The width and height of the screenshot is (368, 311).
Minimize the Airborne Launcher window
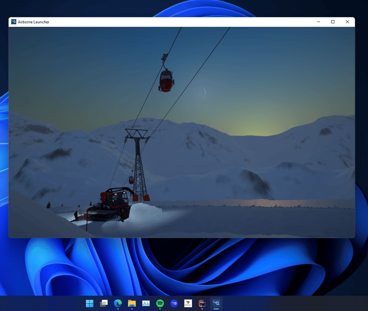pos(319,22)
